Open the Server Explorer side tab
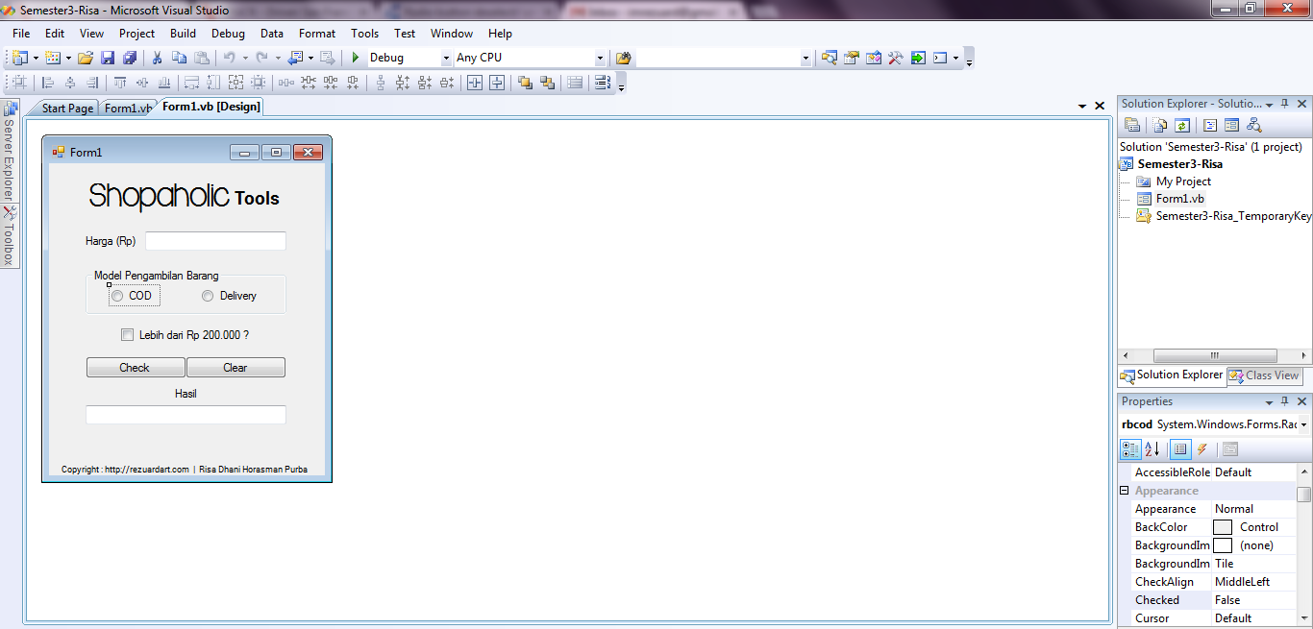1313x629 pixels. [x=9, y=150]
